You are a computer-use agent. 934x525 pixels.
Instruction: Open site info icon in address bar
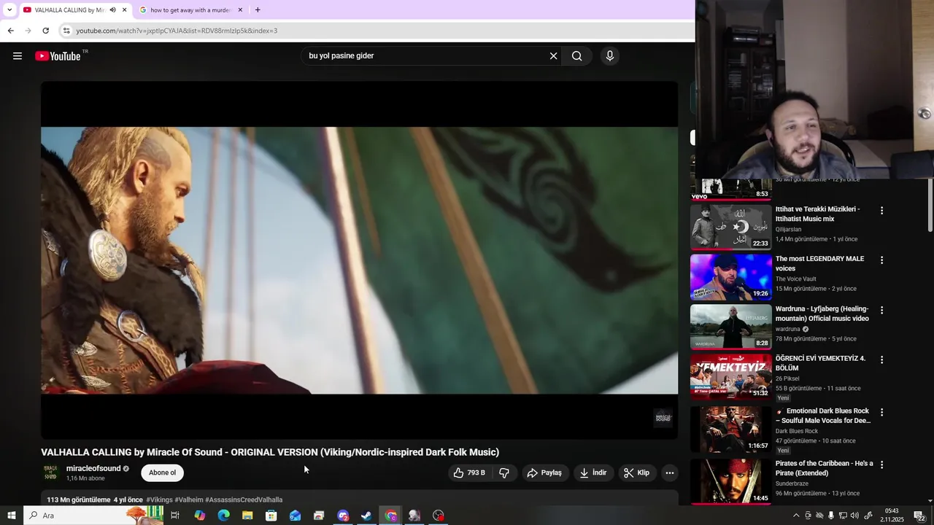tap(66, 31)
